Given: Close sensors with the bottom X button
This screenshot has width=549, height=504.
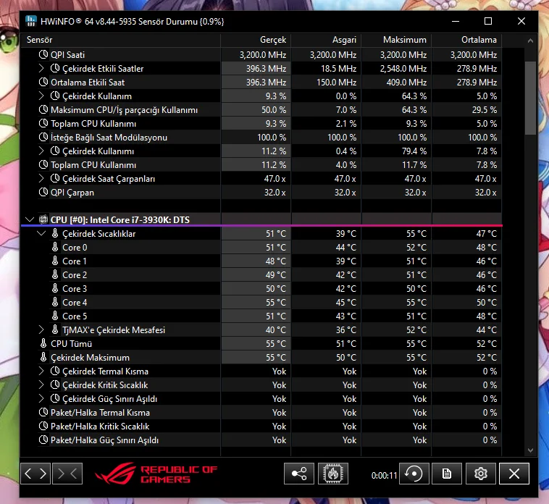Looking at the screenshot, I should pyautogui.click(x=514, y=474).
